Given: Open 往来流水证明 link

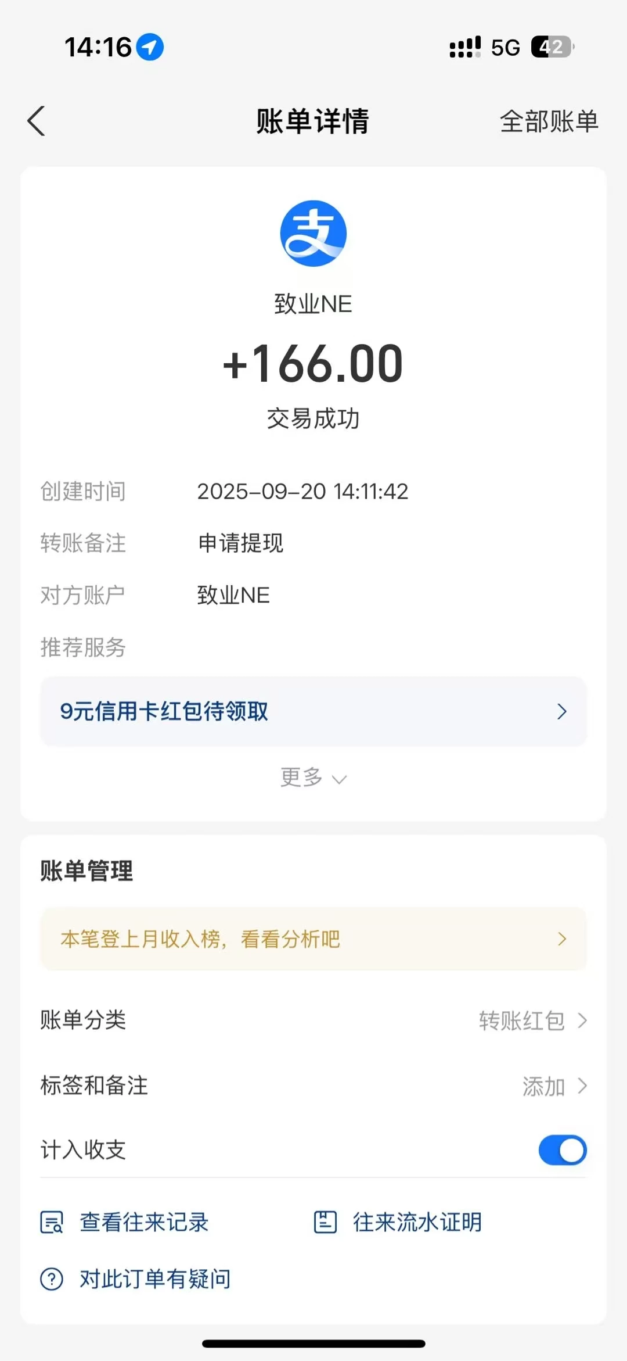Looking at the screenshot, I should (417, 1222).
